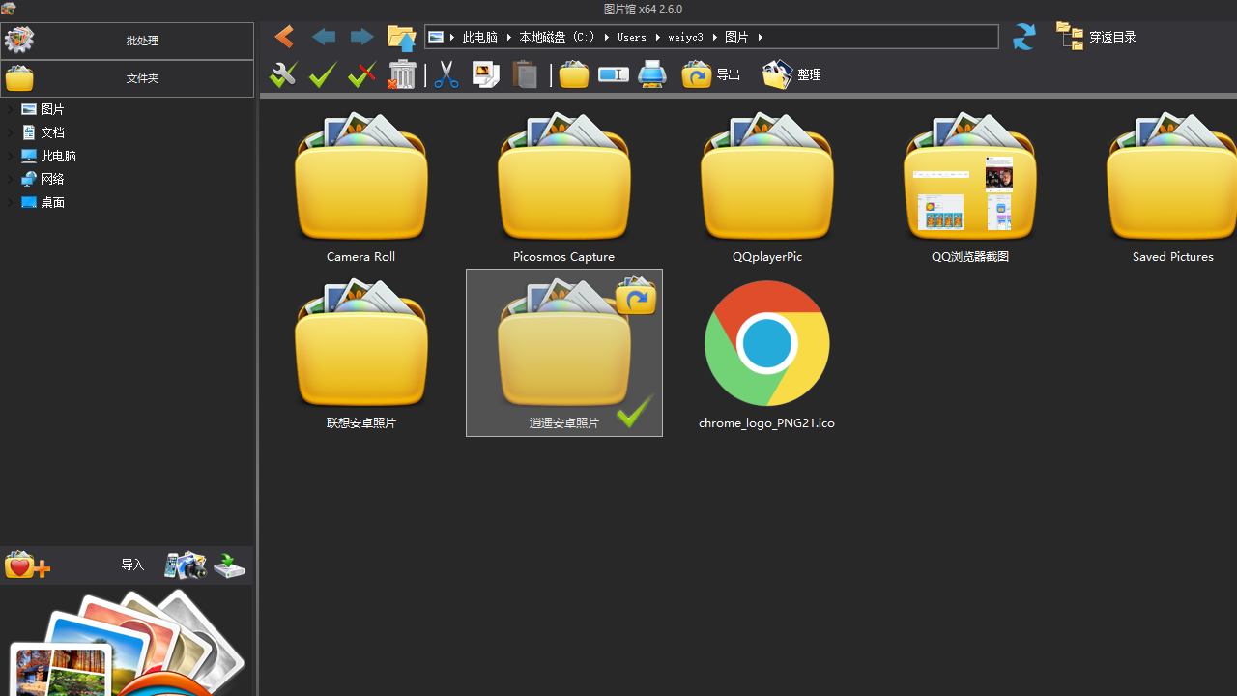Click the green check select-all icon
Image resolution: width=1237 pixels, height=696 pixels.
click(322, 74)
